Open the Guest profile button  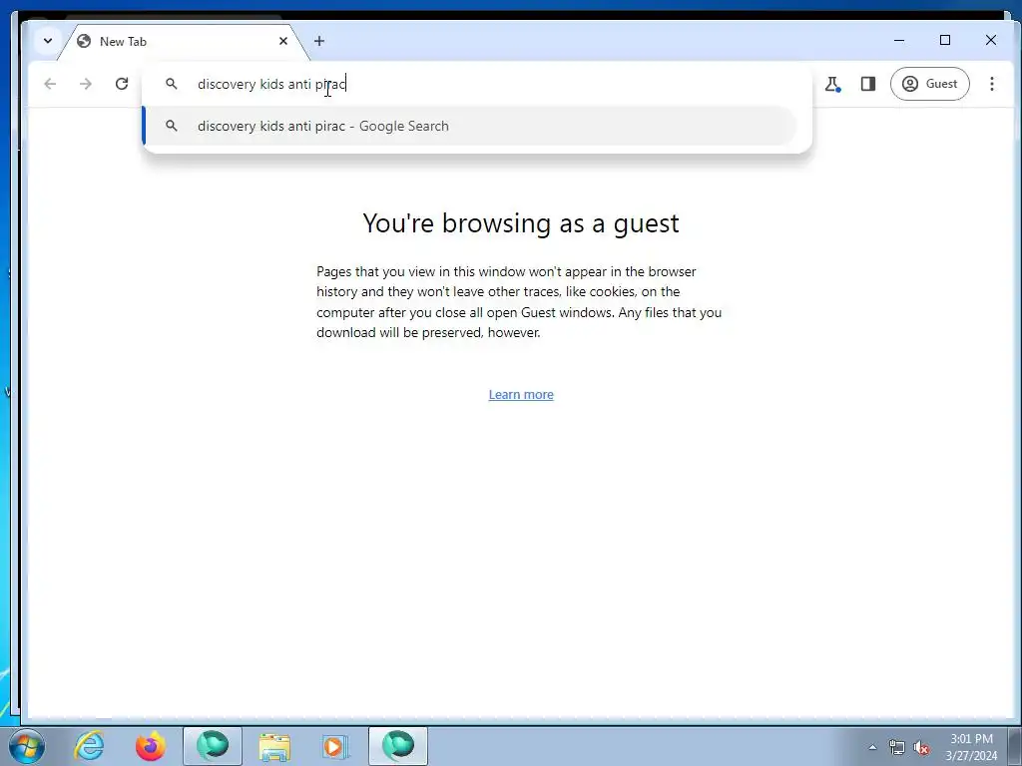(x=929, y=84)
